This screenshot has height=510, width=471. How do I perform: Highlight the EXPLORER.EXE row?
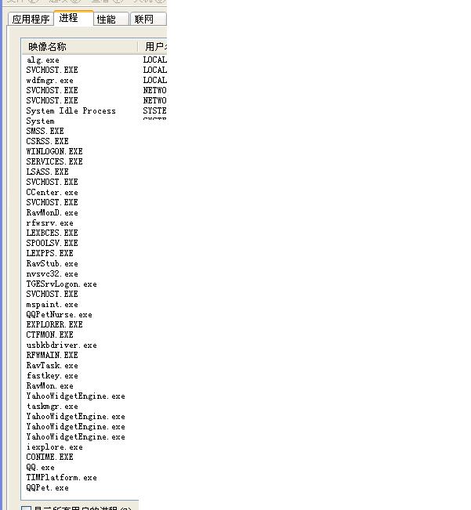click(x=54, y=324)
